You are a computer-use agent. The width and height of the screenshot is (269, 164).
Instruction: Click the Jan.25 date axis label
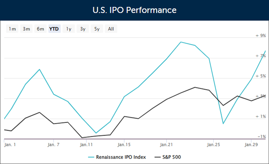[x=214, y=145]
